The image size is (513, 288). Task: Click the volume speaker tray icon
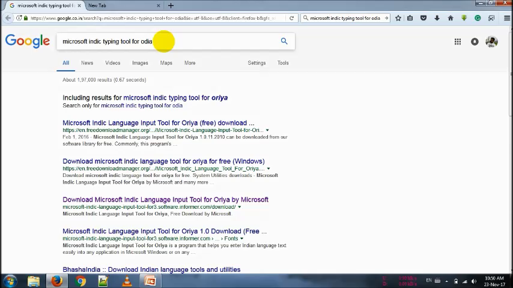click(474, 281)
